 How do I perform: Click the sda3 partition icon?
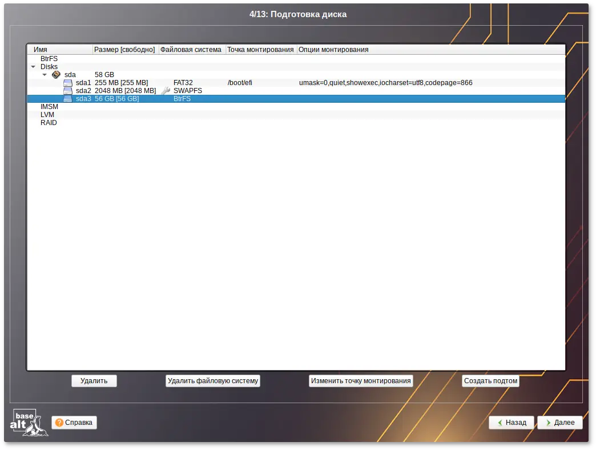click(x=68, y=99)
